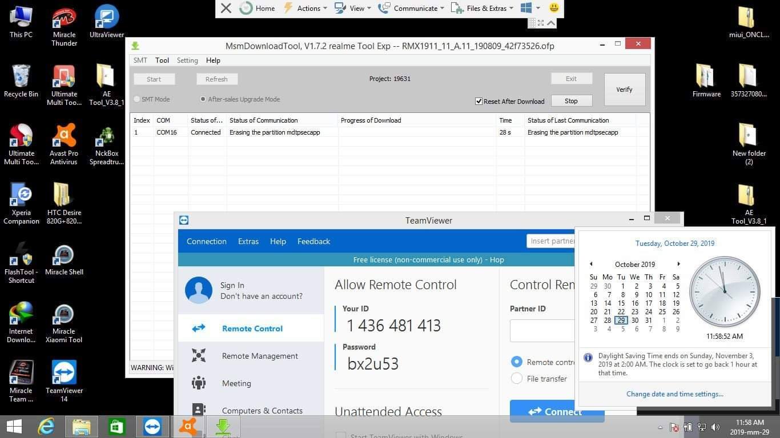The height and width of the screenshot is (438, 780).
Task: Expand the Actions dropdown in remote toolbar
Action: (305, 8)
